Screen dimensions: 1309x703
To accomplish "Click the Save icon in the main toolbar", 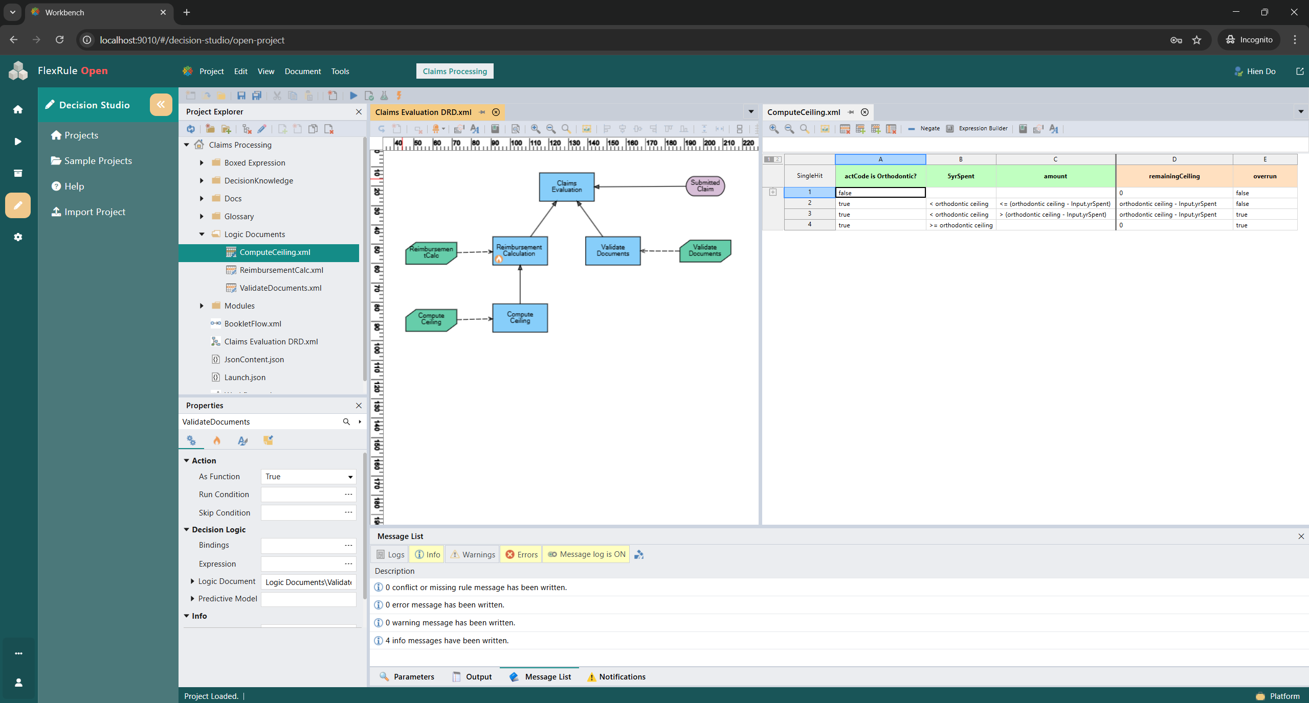I will point(241,96).
